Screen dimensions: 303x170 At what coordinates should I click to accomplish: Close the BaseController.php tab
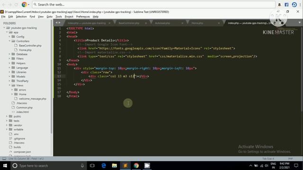pyautogui.click(x=146, y=23)
